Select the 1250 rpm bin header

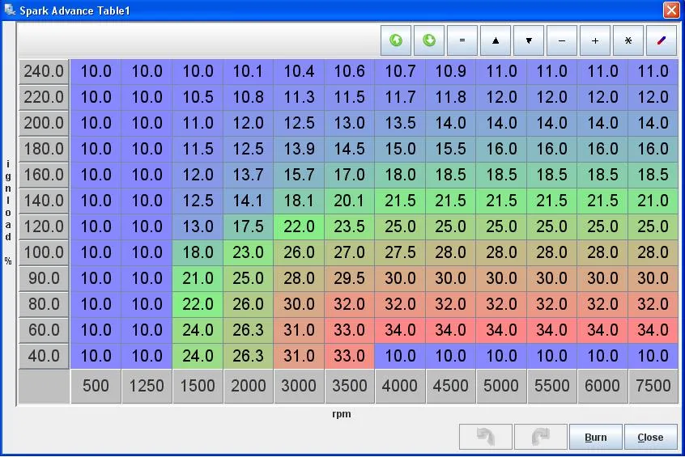click(147, 386)
